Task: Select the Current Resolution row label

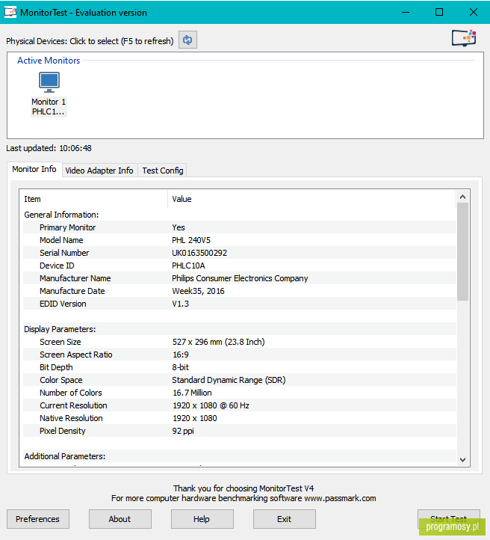Action: point(73,405)
